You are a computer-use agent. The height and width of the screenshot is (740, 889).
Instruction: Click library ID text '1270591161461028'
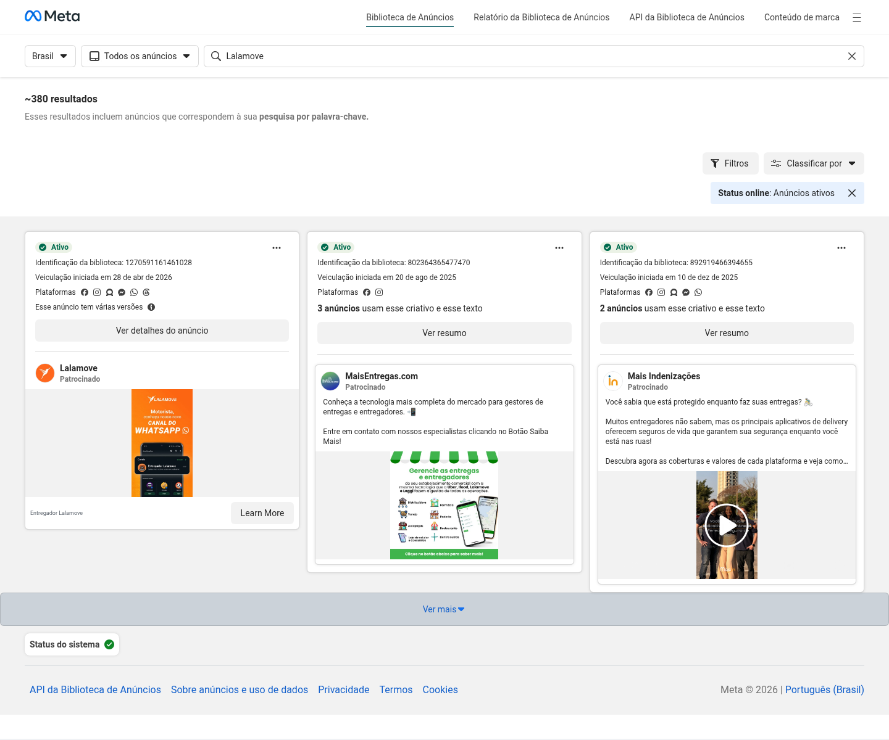coord(159,263)
